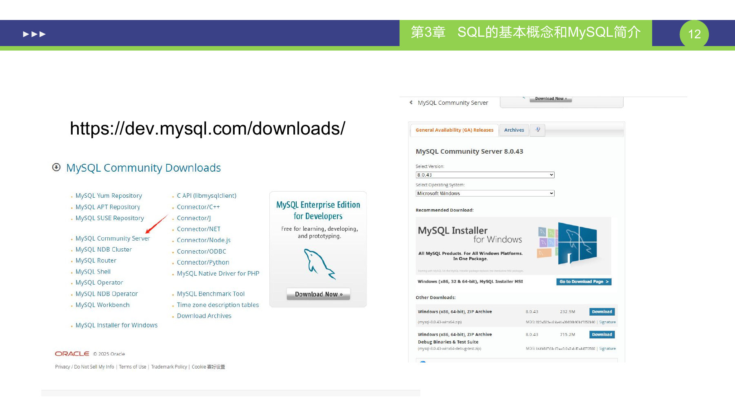The image size is (735, 413).
Task: Click Windows (x86, 32 & 64-bit), MySQL Installer MSI text
Action: [x=470, y=282]
